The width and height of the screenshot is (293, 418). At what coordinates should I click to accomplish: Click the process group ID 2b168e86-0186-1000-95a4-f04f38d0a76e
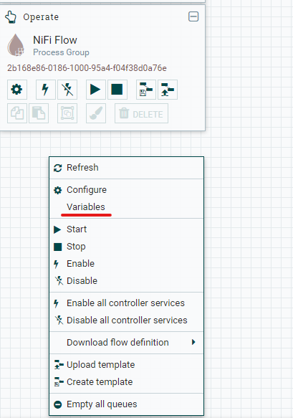point(87,68)
